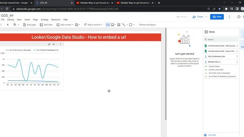Select the red report title banner
Screen dimensions: 244x137
coord(80,37)
